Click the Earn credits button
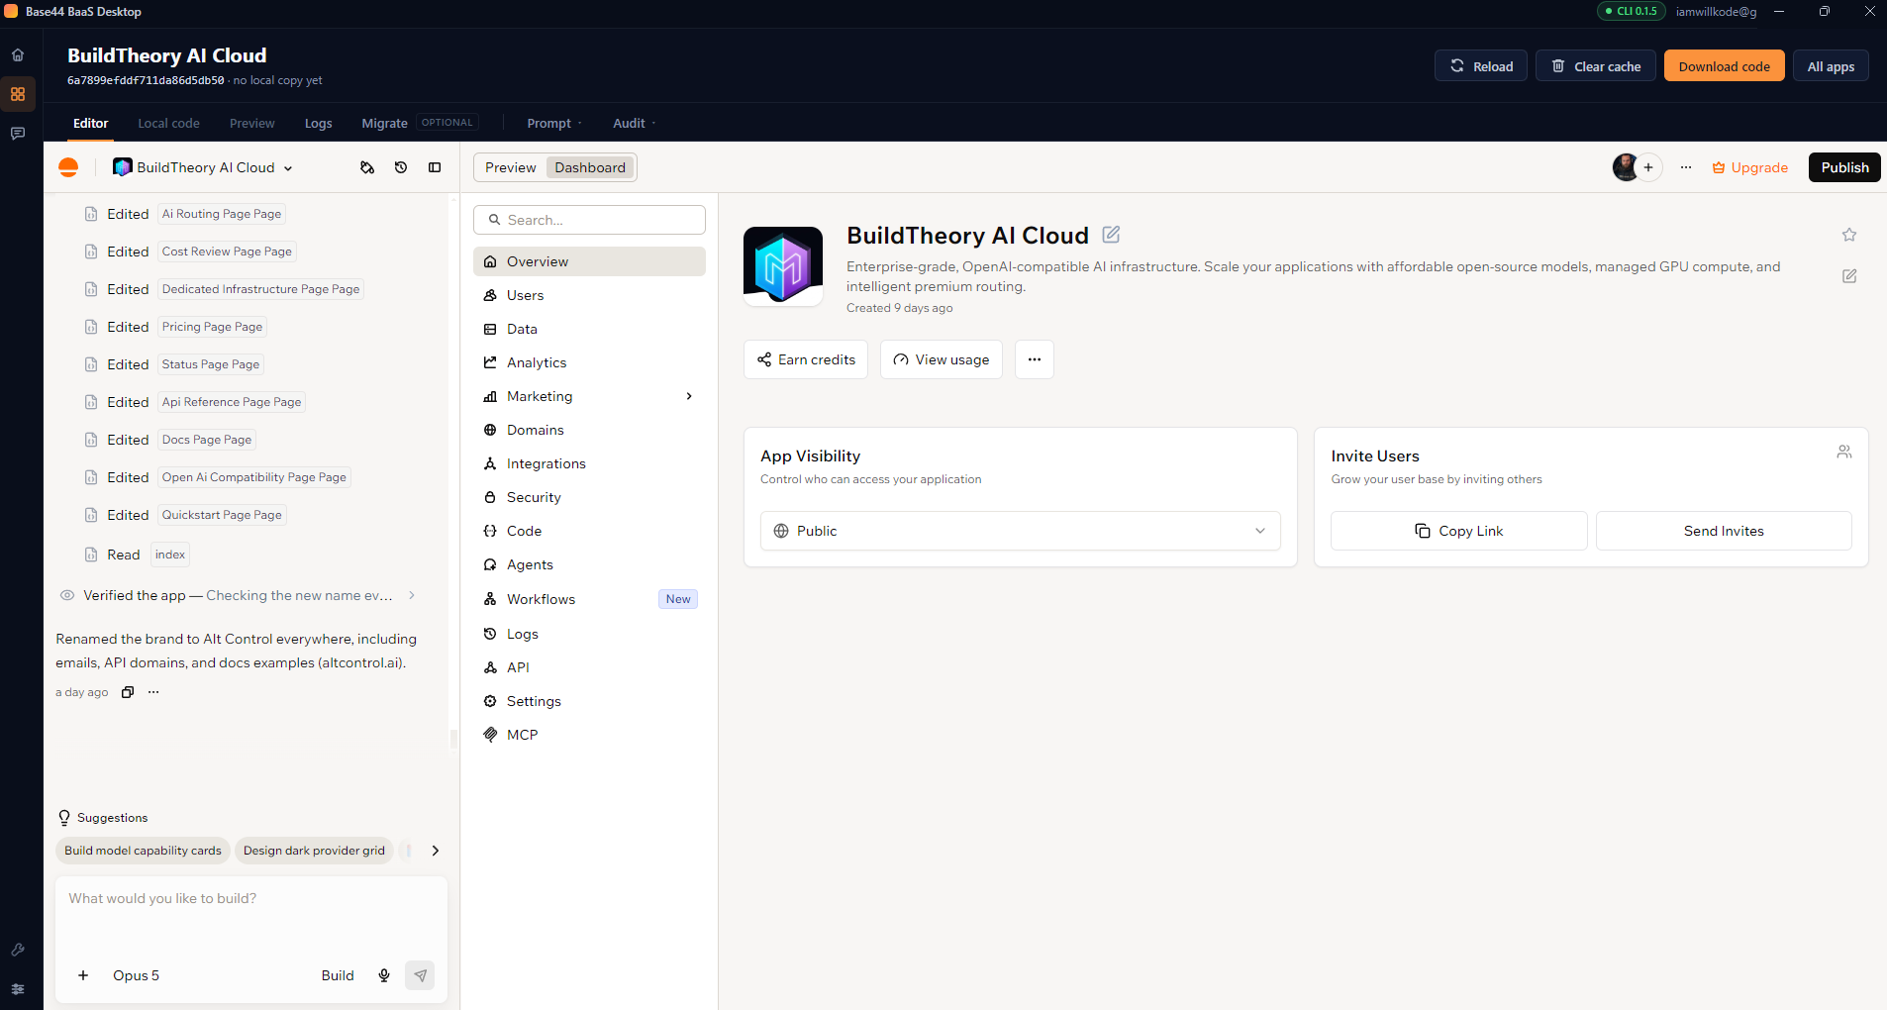Image resolution: width=1887 pixels, height=1010 pixels. 806,359
